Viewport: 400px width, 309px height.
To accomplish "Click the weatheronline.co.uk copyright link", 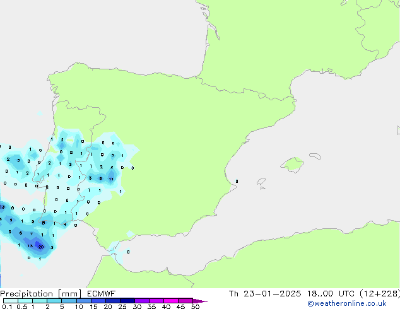I will point(351,303).
